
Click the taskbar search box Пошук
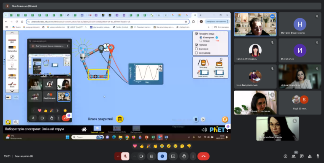[x=87, y=137]
